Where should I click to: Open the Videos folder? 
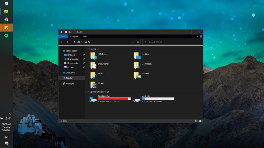tap(97, 85)
